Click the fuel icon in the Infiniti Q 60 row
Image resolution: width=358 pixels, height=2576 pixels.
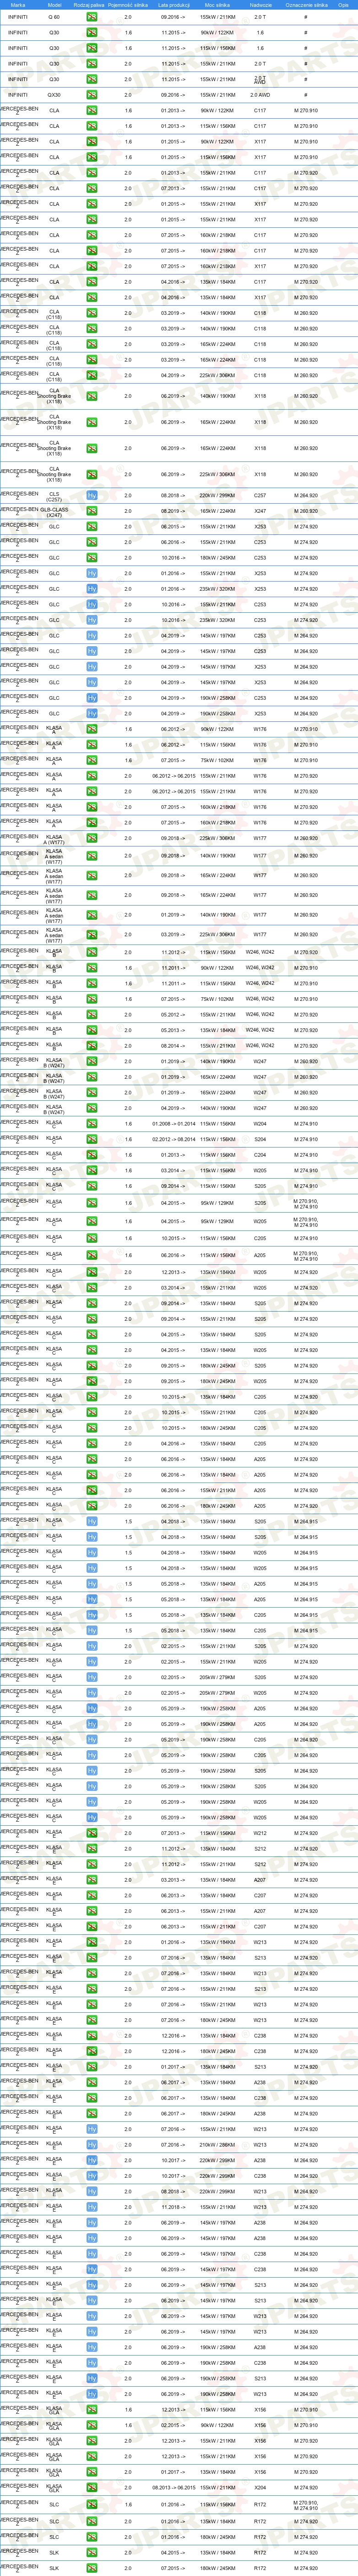[x=92, y=17]
